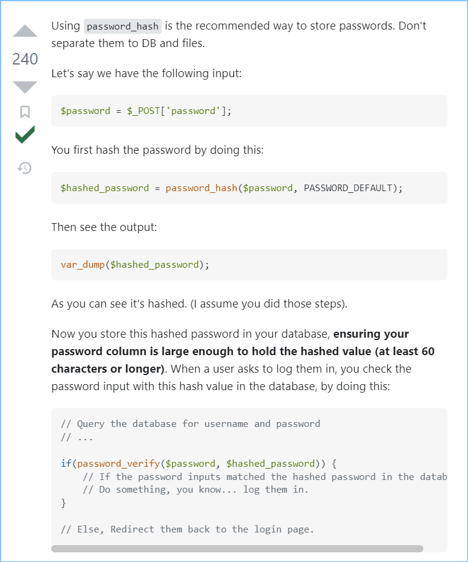This screenshot has width=468, height=562.
Task: Click the vote count 240
Action: click(25, 59)
